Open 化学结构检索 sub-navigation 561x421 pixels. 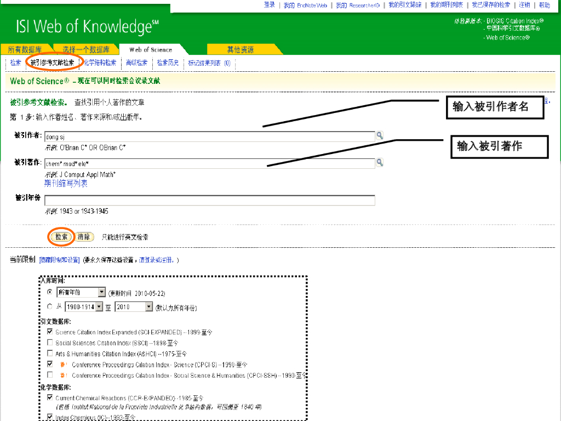(x=100, y=62)
